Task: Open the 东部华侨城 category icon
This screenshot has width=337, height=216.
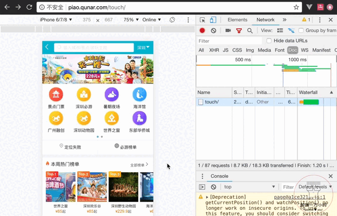Action: (x=139, y=118)
